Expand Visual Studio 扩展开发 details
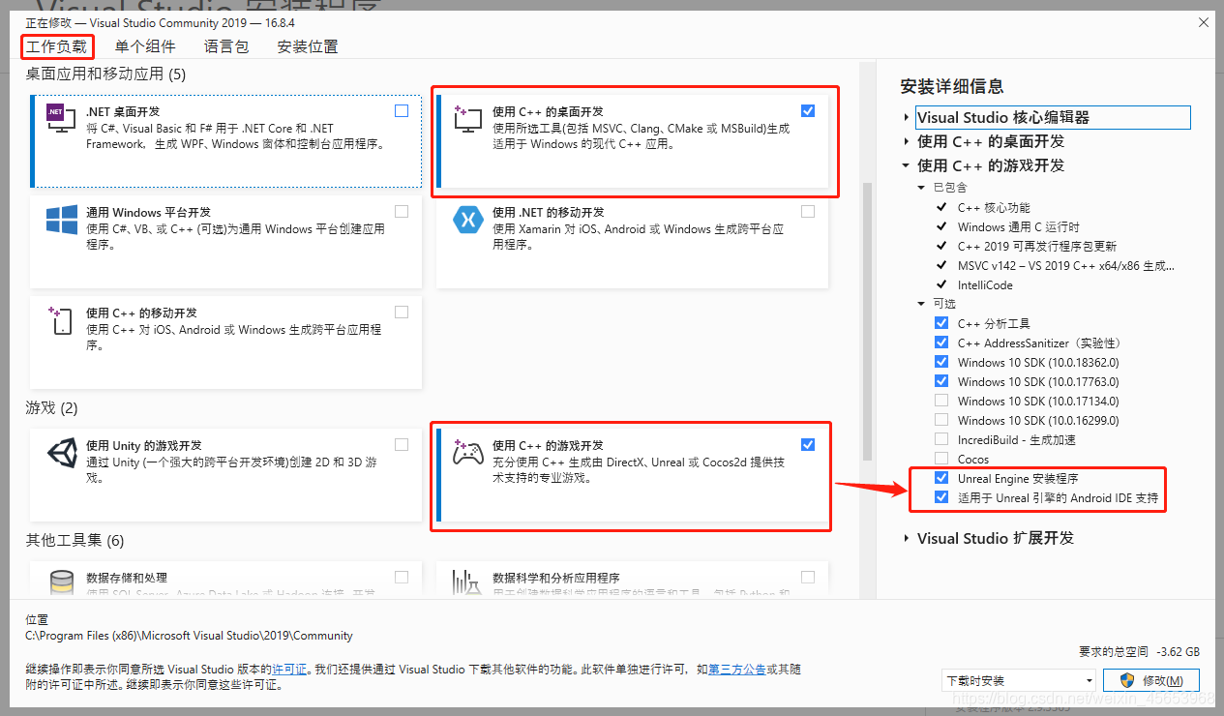 point(907,538)
